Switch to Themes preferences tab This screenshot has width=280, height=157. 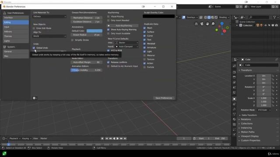(16, 36)
